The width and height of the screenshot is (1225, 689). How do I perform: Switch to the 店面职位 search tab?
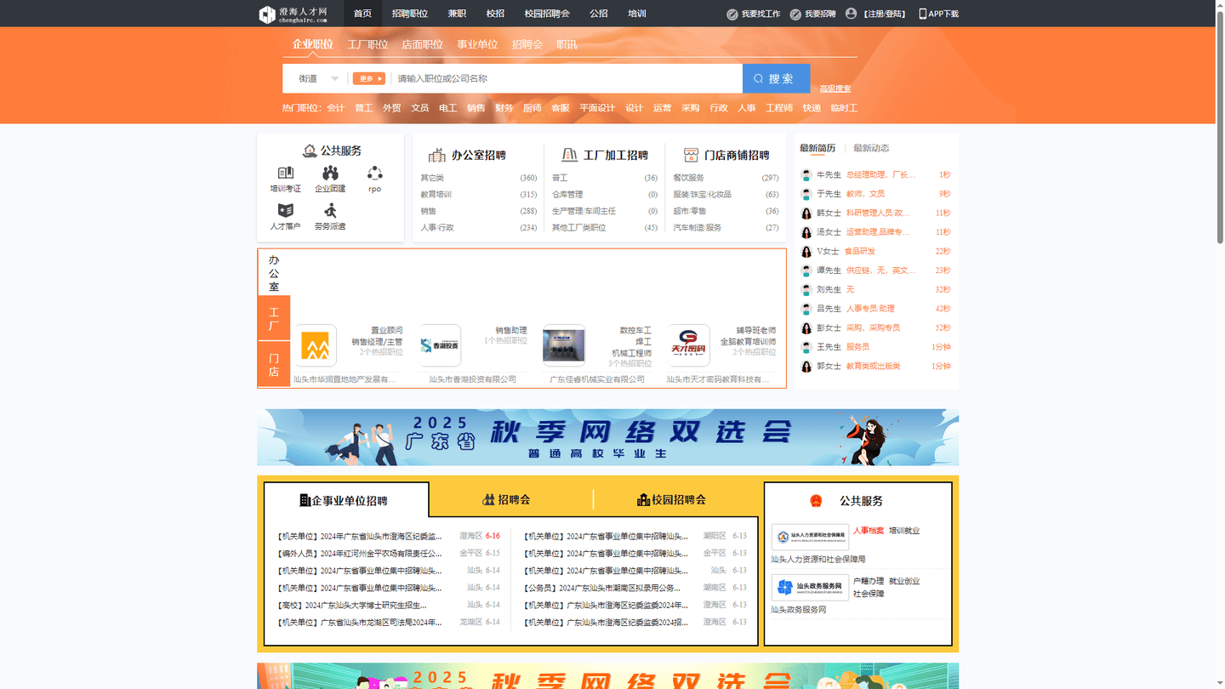click(423, 44)
